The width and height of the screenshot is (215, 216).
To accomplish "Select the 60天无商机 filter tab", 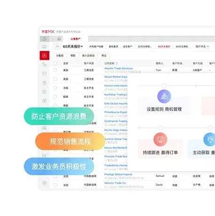I will tap(182, 47).
